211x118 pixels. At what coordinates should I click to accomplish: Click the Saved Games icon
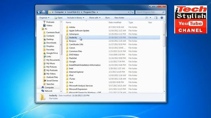coord(45,81)
